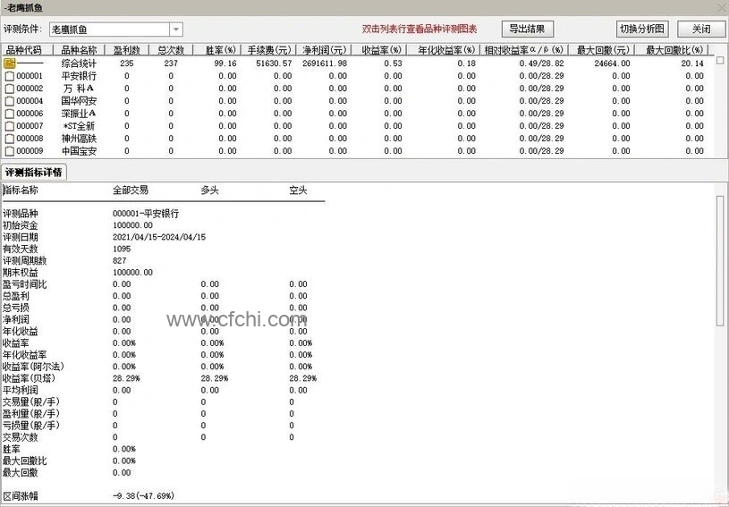Sort by 品种代码 column header

pyautogui.click(x=28, y=50)
